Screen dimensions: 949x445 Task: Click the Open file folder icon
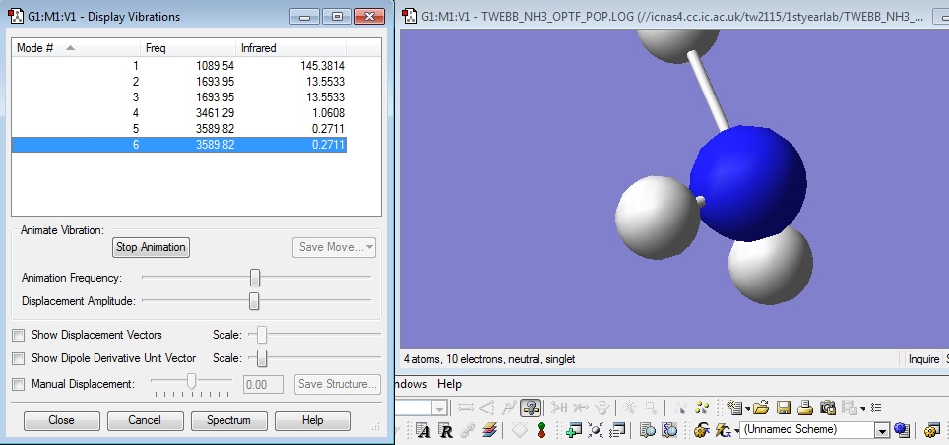point(761,408)
